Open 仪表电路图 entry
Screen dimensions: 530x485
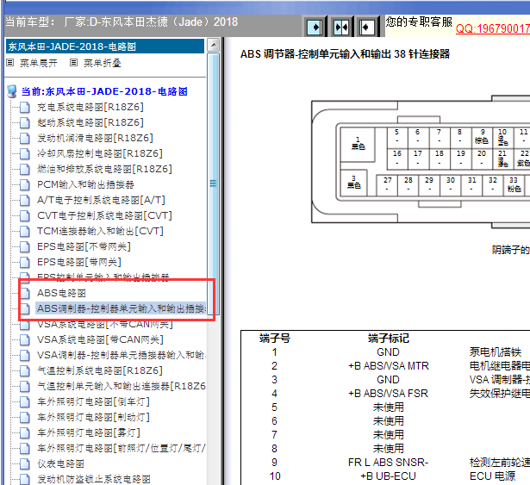click(60, 464)
